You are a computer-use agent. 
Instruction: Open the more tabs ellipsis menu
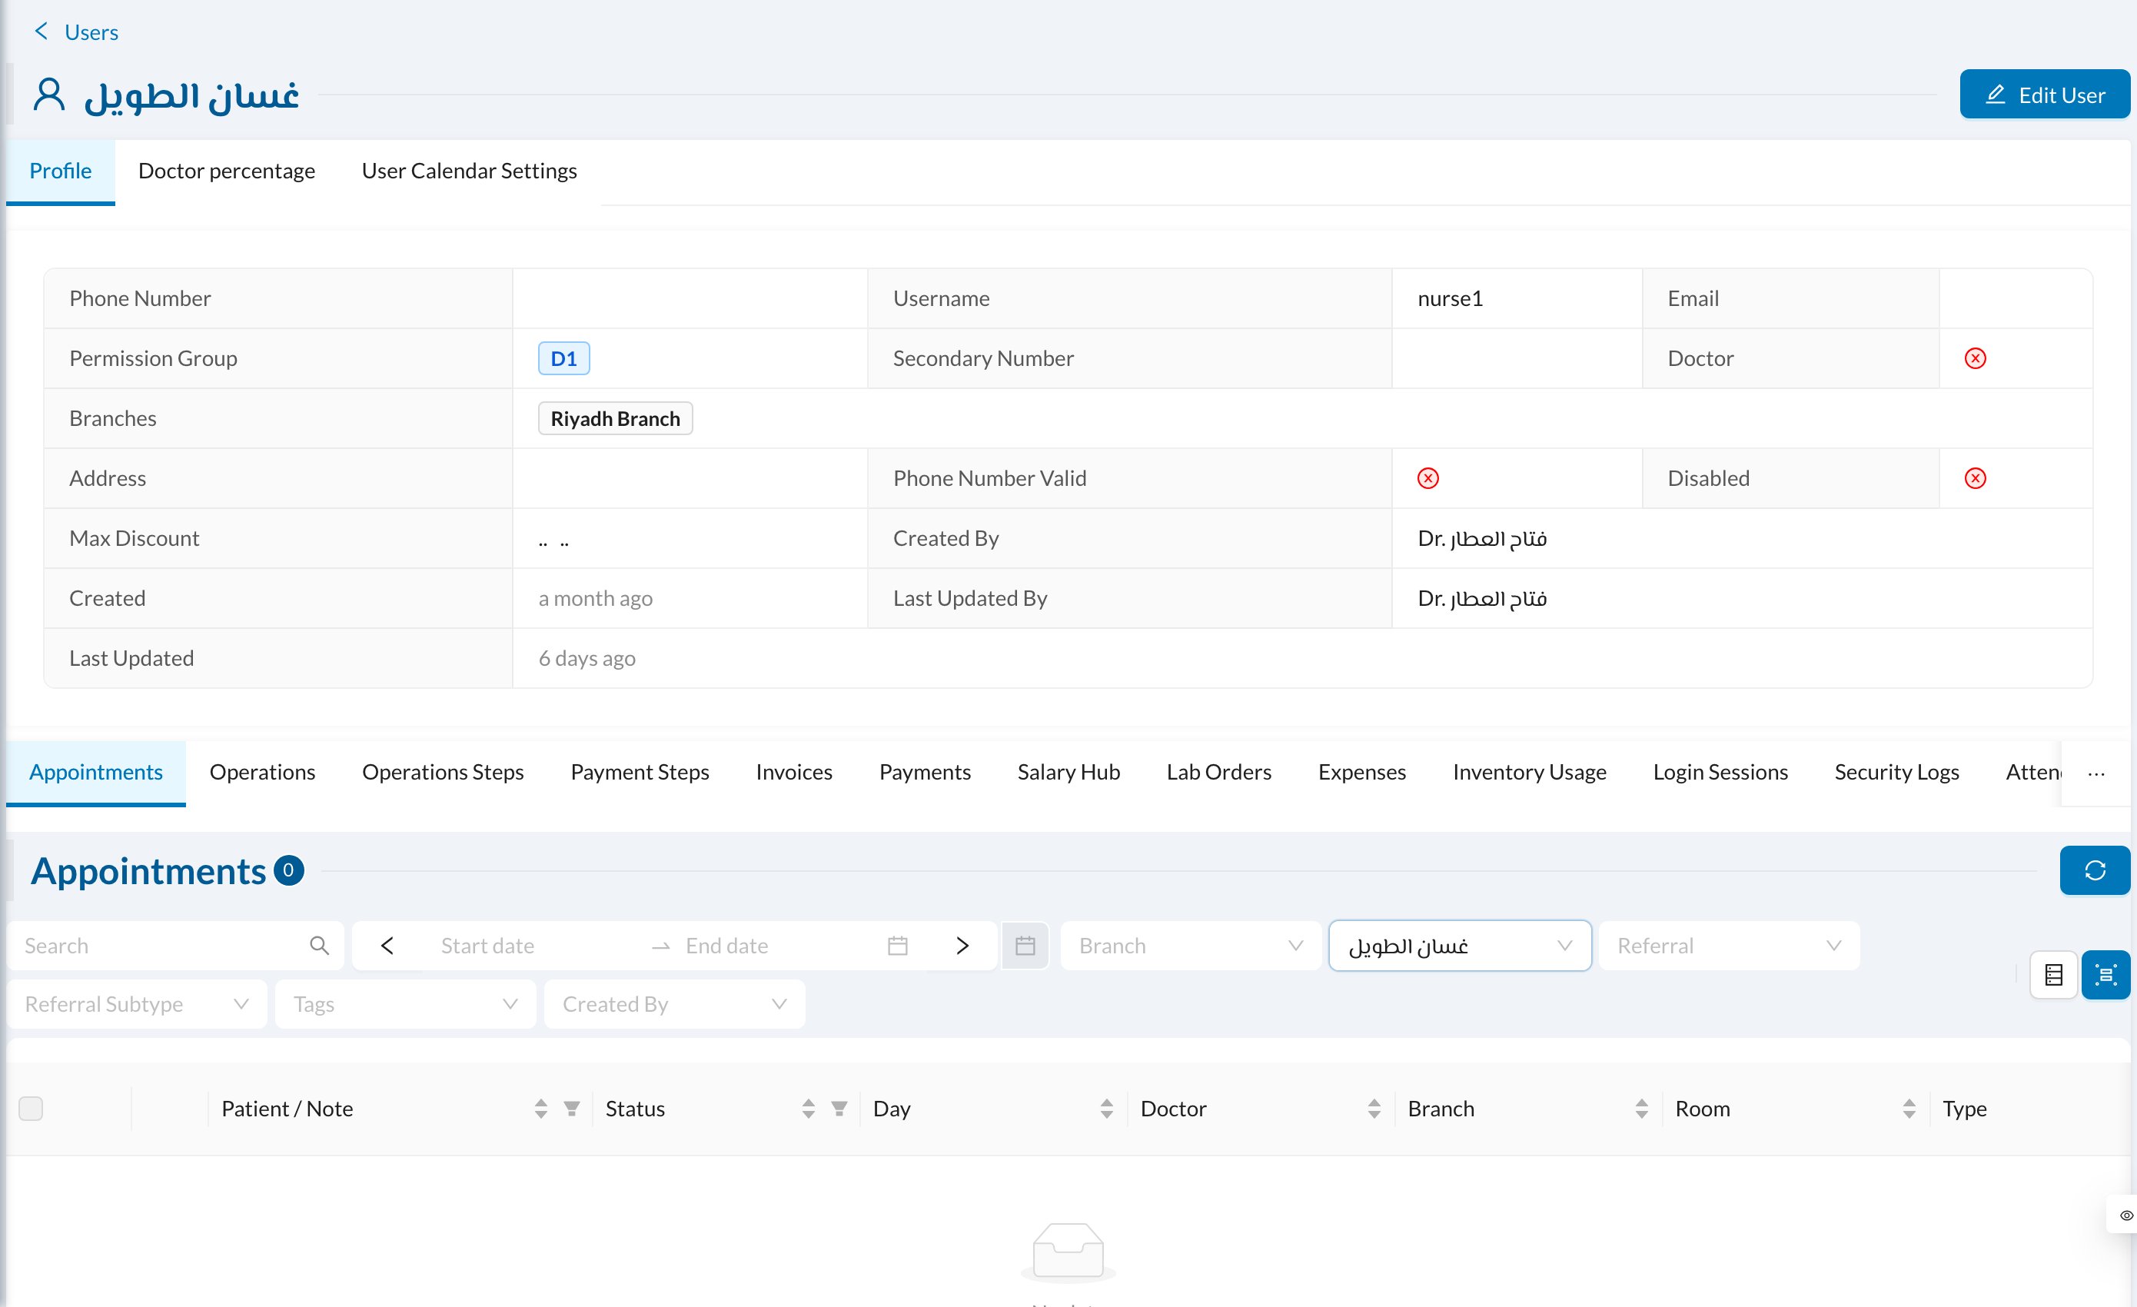[2096, 773]
